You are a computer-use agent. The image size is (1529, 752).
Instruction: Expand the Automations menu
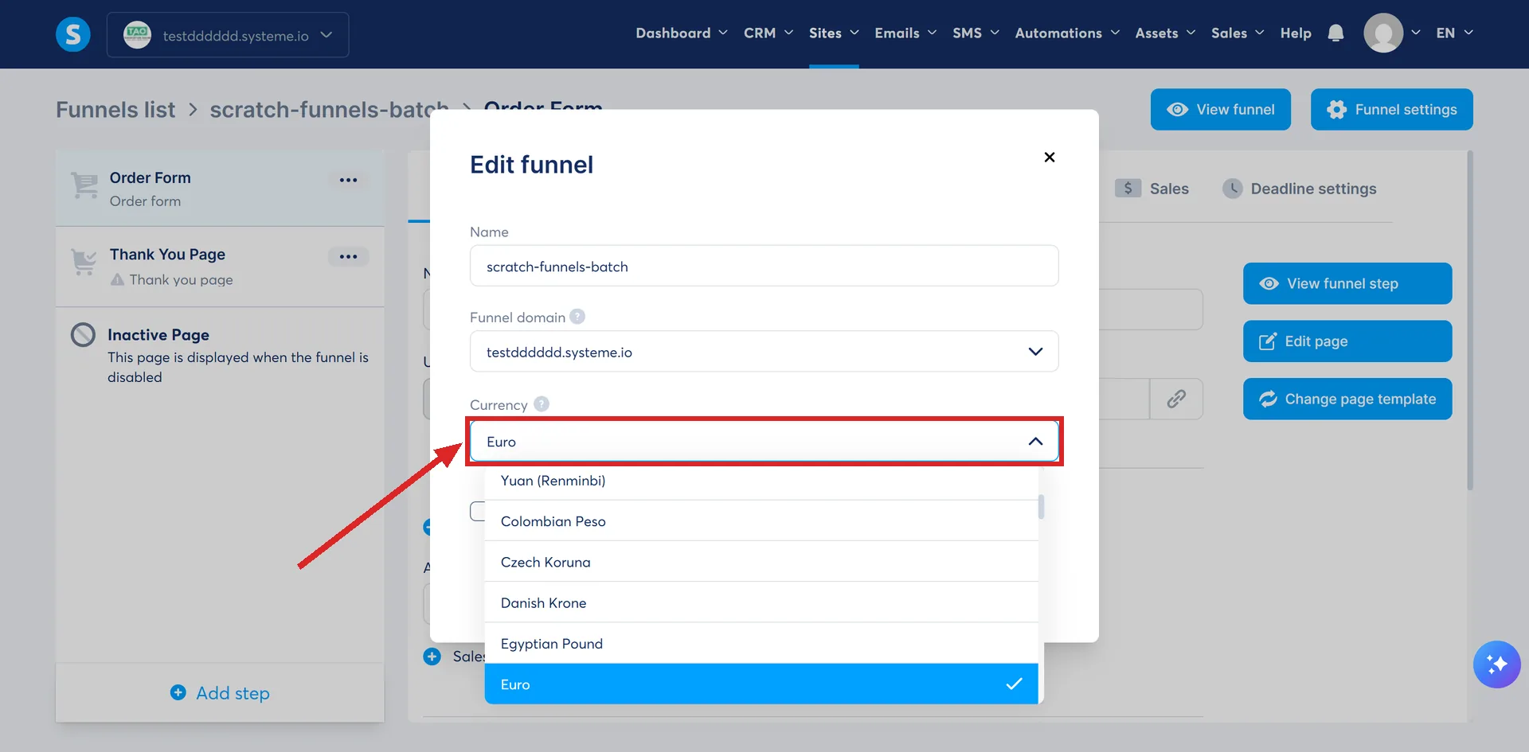click(1067, 33)
